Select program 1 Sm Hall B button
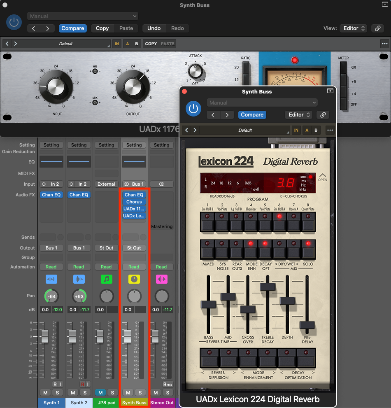Screen dimensions: 391x408 207,222
